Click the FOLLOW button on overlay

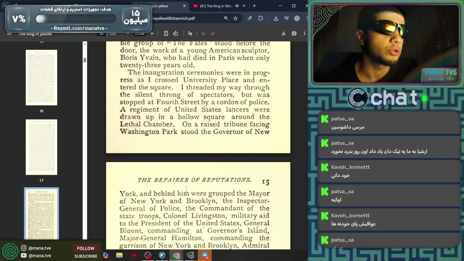click(86, 248)
